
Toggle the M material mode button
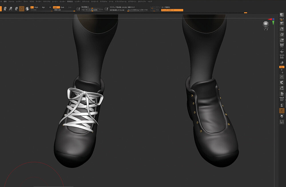point(50,7)
